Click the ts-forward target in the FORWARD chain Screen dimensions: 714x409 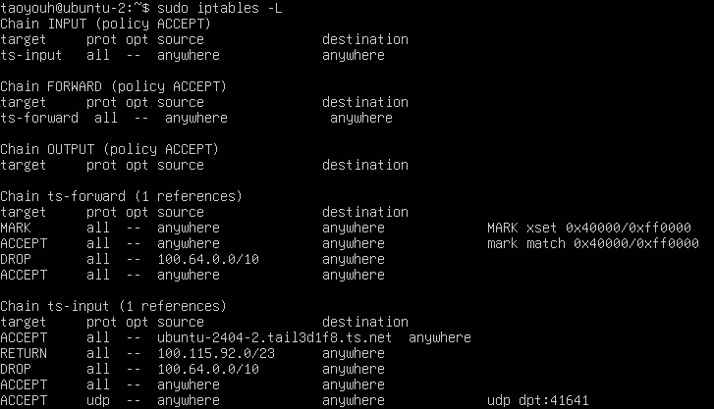pyautogui.click(x=39, y=118)
